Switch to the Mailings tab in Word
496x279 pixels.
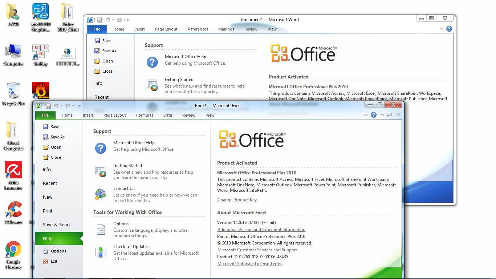click(x=226, y=29)
